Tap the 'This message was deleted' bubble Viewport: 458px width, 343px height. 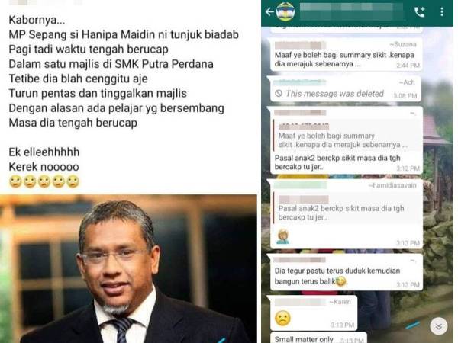(x=346, y=88)
